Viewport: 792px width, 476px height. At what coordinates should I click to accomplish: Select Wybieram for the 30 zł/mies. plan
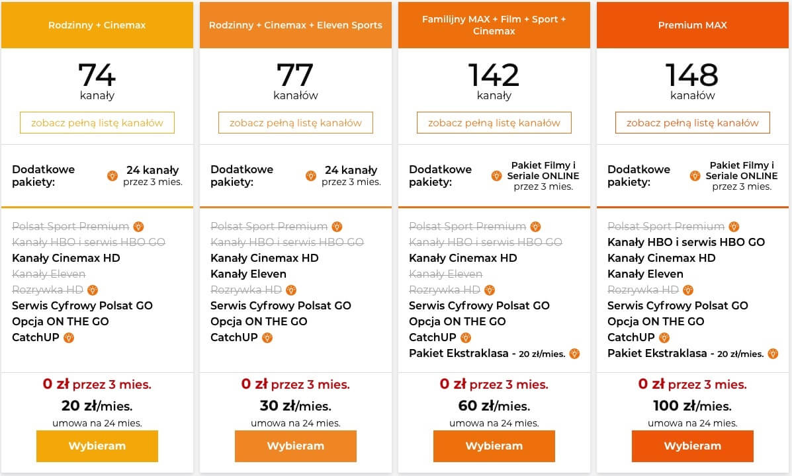pos(296,446)
